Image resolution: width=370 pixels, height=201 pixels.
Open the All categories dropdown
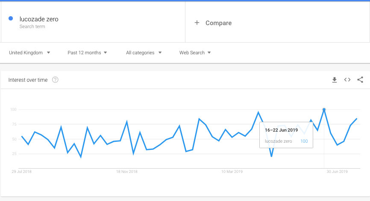[144, 53]
